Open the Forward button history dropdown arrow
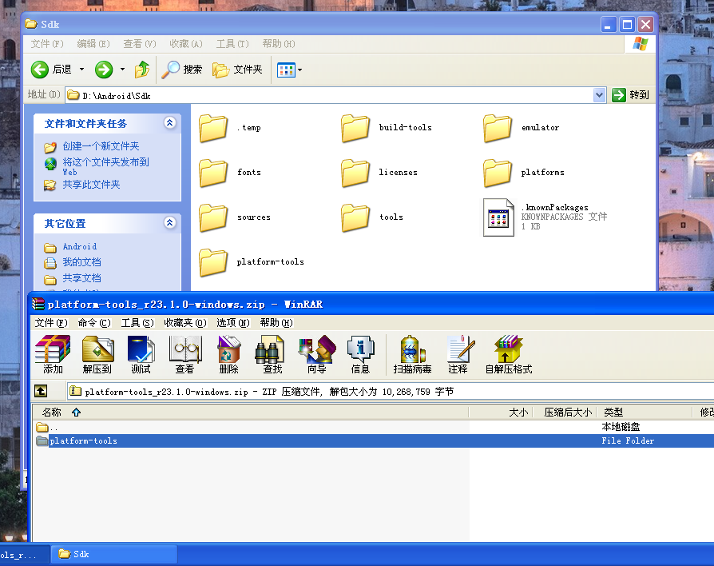714x566 pixels. [122, 70]
